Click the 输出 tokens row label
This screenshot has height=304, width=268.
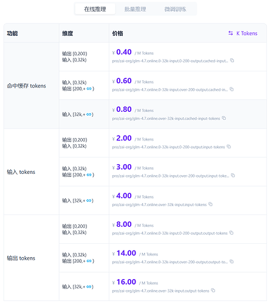click(21, 258)
